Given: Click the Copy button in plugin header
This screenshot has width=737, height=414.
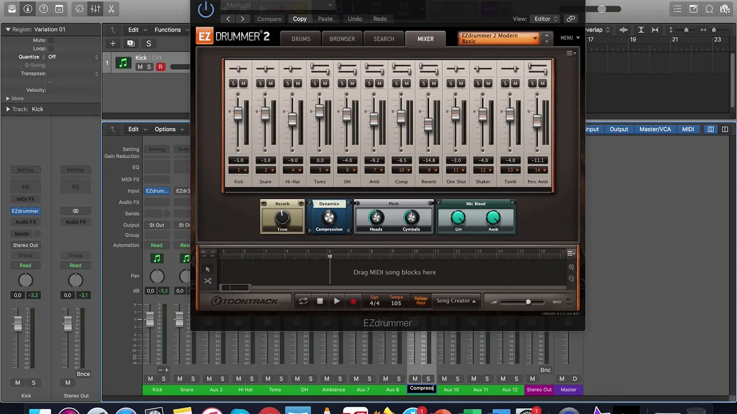Looking at the screenshot, I should pyautogui.click(x=299, y=19).
